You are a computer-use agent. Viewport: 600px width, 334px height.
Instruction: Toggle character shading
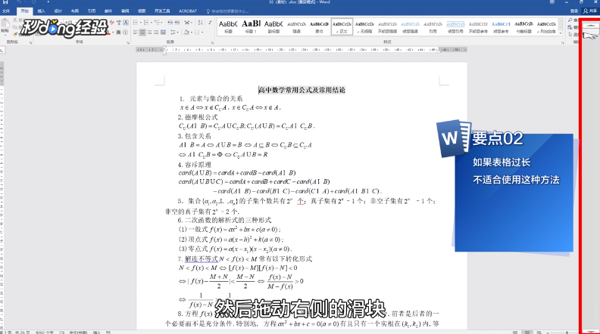coord(119,32)
